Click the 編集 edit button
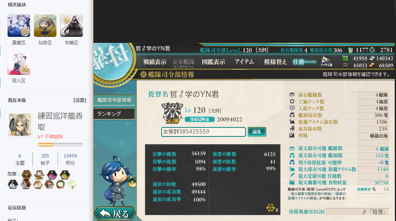396x221 pixels. (257, 132)
